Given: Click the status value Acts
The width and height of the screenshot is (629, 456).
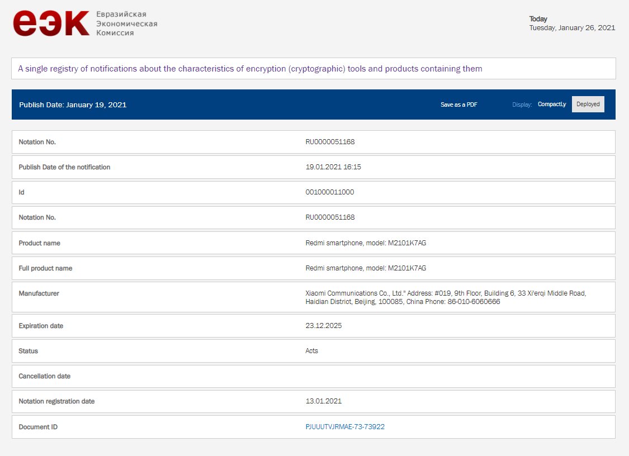Looking at the screenshot, I should pos(311,350).
